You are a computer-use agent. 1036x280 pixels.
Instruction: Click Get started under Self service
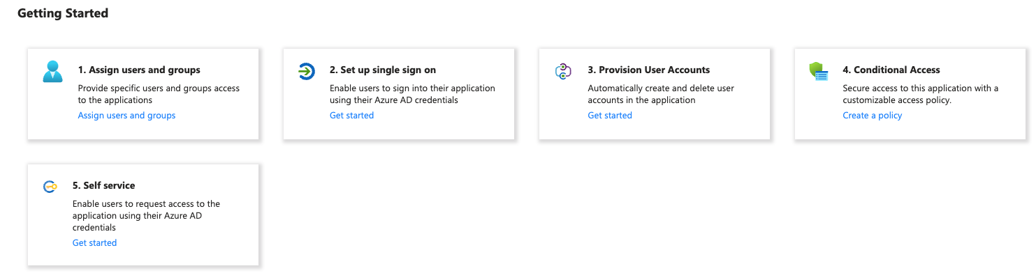94,243
